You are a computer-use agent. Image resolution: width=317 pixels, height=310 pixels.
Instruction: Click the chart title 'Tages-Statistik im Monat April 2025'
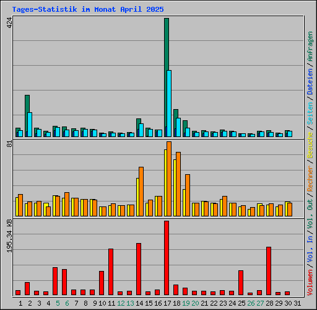point(88,9)
